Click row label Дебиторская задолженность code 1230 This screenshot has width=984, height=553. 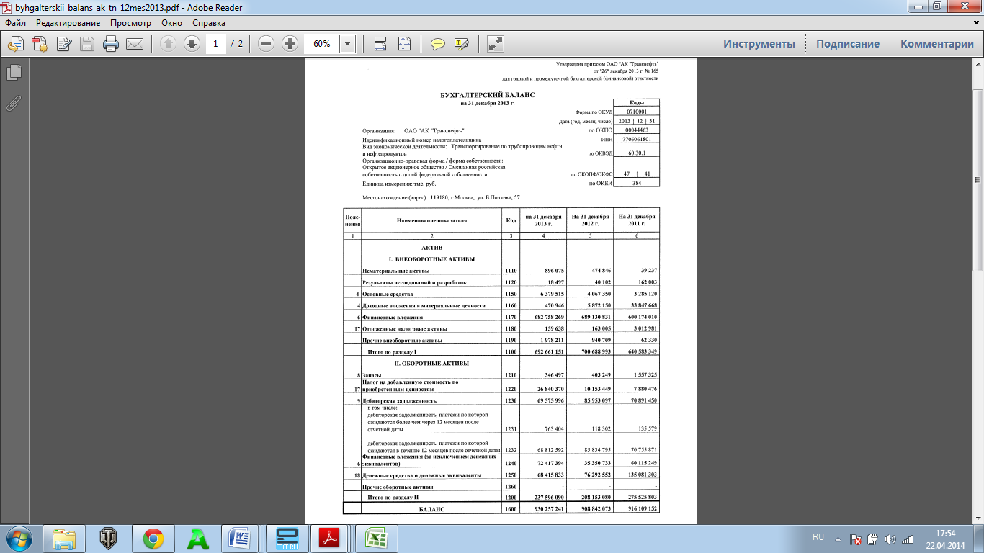point(399,400)
